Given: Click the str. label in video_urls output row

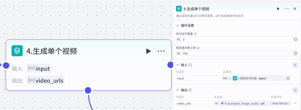Looking at the screenshot, I should (217, 103).
